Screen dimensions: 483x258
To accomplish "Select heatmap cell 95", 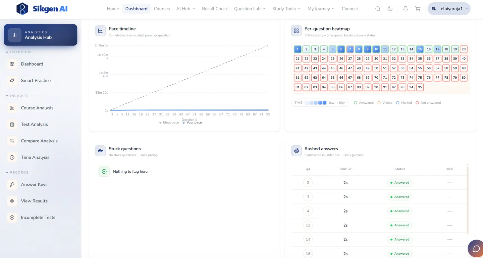I will 420,87.
